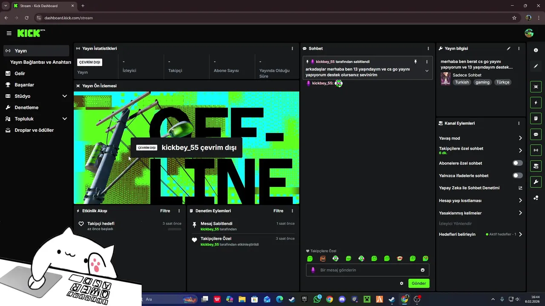545x306 pixels.
Task: Open Hedefleri belirleyin arrow
Action: [x=520, y=234]
